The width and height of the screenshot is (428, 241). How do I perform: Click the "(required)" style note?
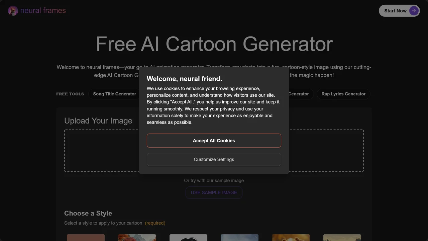[x=155, y=223]
